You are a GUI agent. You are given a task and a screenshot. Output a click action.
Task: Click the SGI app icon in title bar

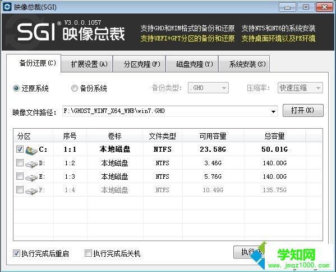tap(7, 7)
